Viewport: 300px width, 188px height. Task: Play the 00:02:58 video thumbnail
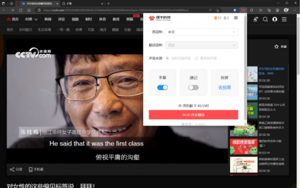(244, 128)
